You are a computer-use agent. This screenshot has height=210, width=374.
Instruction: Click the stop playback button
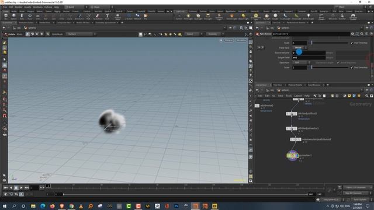pos(16,188)
